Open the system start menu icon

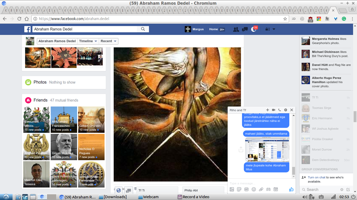click(x=6, y=197)
